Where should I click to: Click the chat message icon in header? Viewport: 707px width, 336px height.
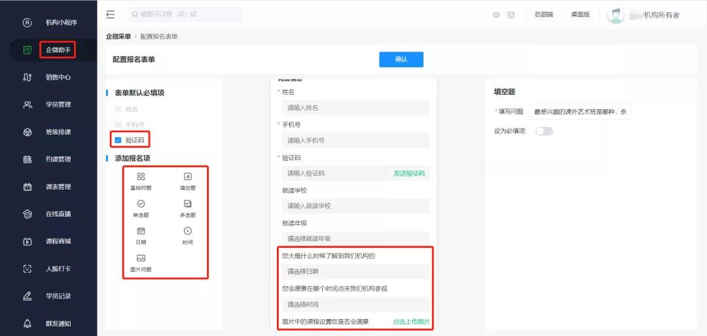coord(496,14)
